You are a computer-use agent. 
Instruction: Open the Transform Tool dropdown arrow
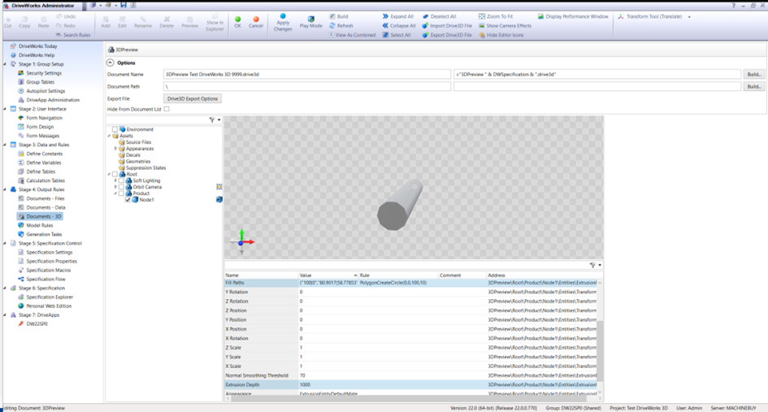click(689, 16)
